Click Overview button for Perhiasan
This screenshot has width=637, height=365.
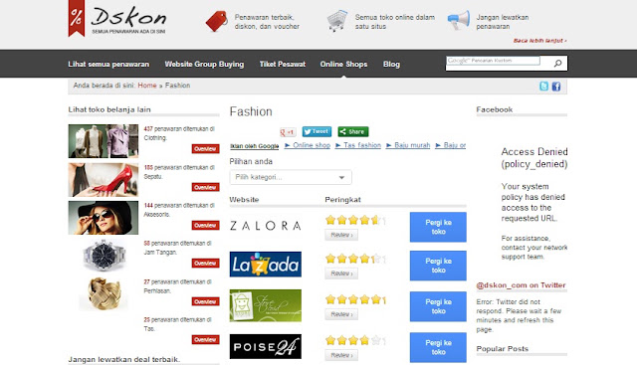[206, 301]
